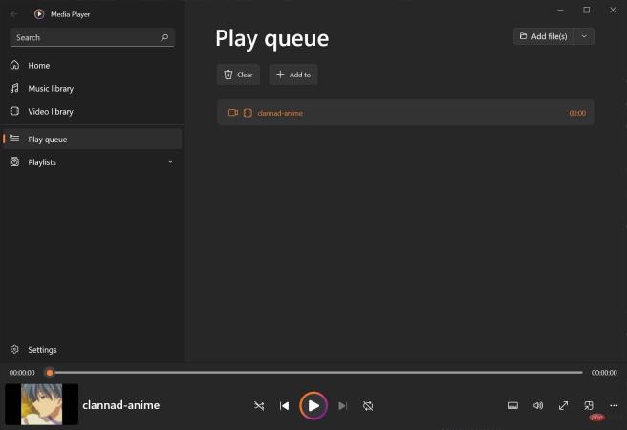This screenshot has width=627, height=430.
Task: Click the Add to button
Action: pos(293,75)
